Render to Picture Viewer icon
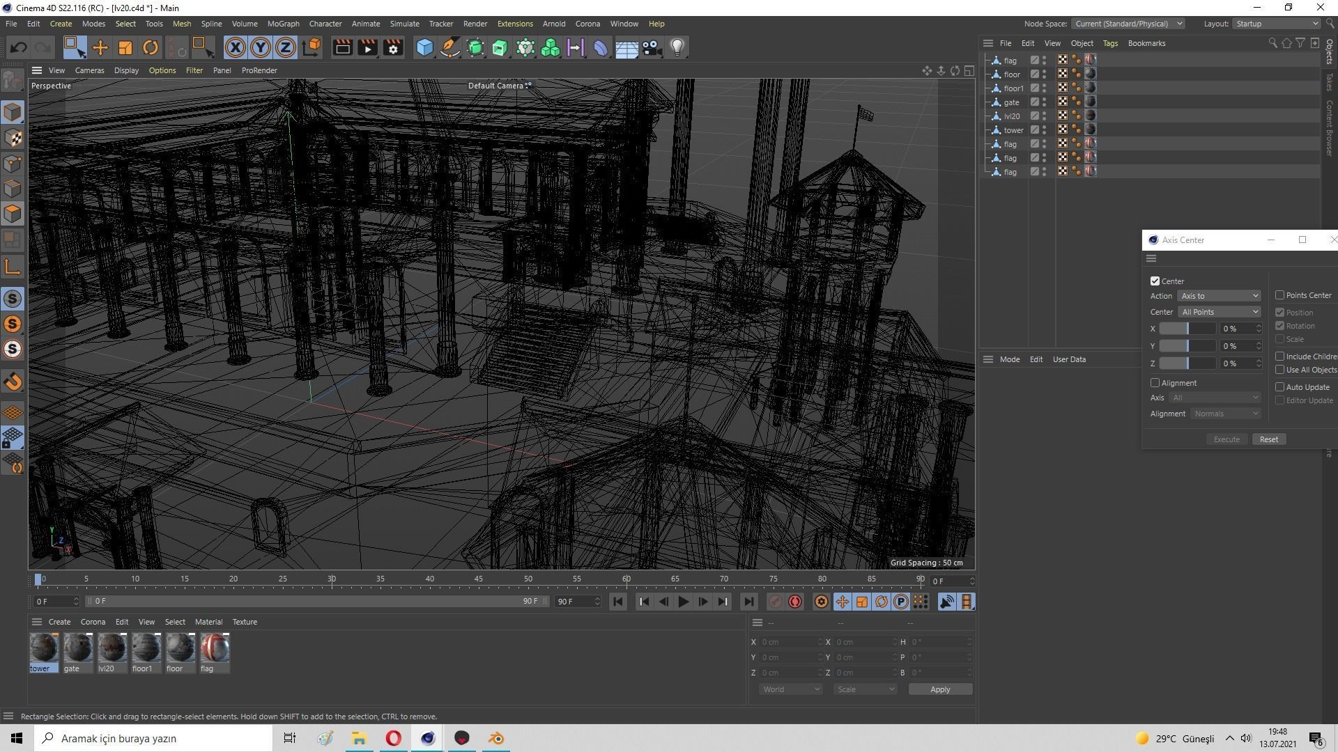Screen dimensions: 1338x752 (367, 47)
